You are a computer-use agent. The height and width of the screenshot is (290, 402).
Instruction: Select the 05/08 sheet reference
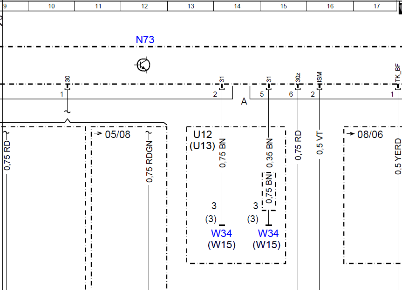(118, 134)
